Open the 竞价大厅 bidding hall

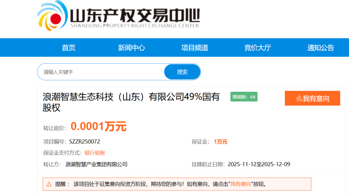258,48
